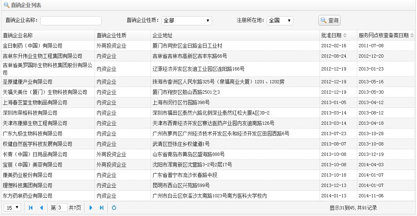Open the 注册所在地 dropdown

click(280, 20)
